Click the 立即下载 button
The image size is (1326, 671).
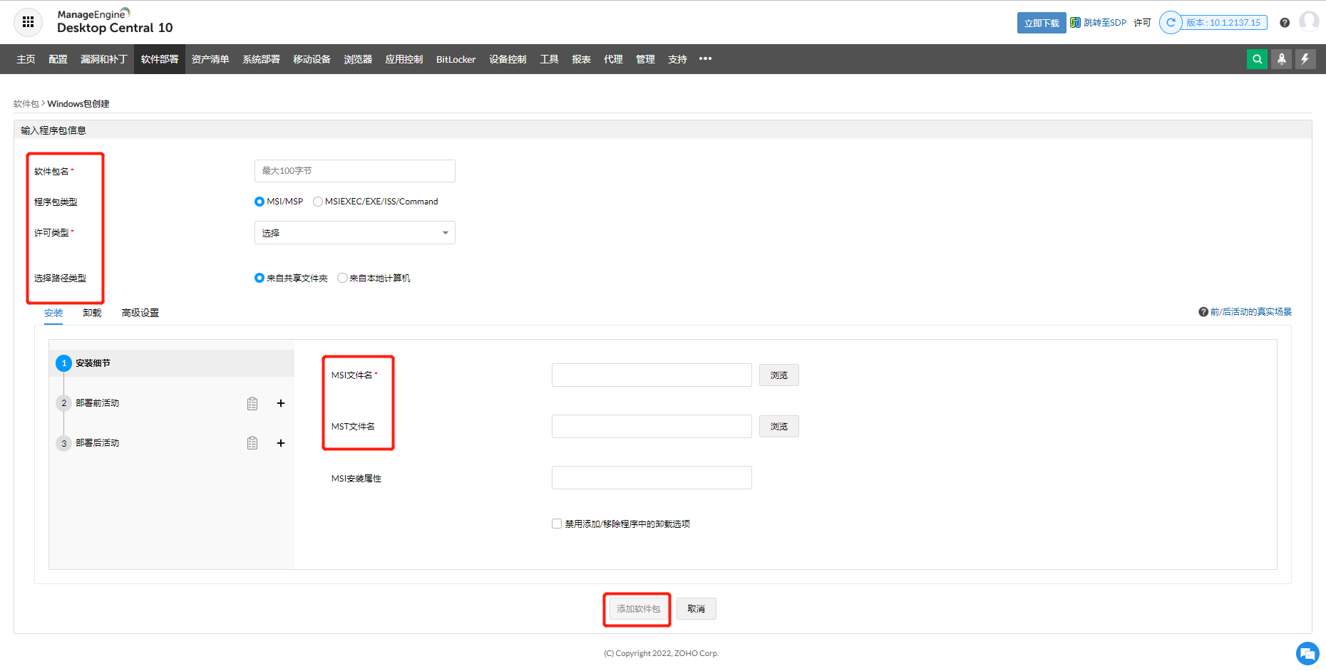(1042, 23)
